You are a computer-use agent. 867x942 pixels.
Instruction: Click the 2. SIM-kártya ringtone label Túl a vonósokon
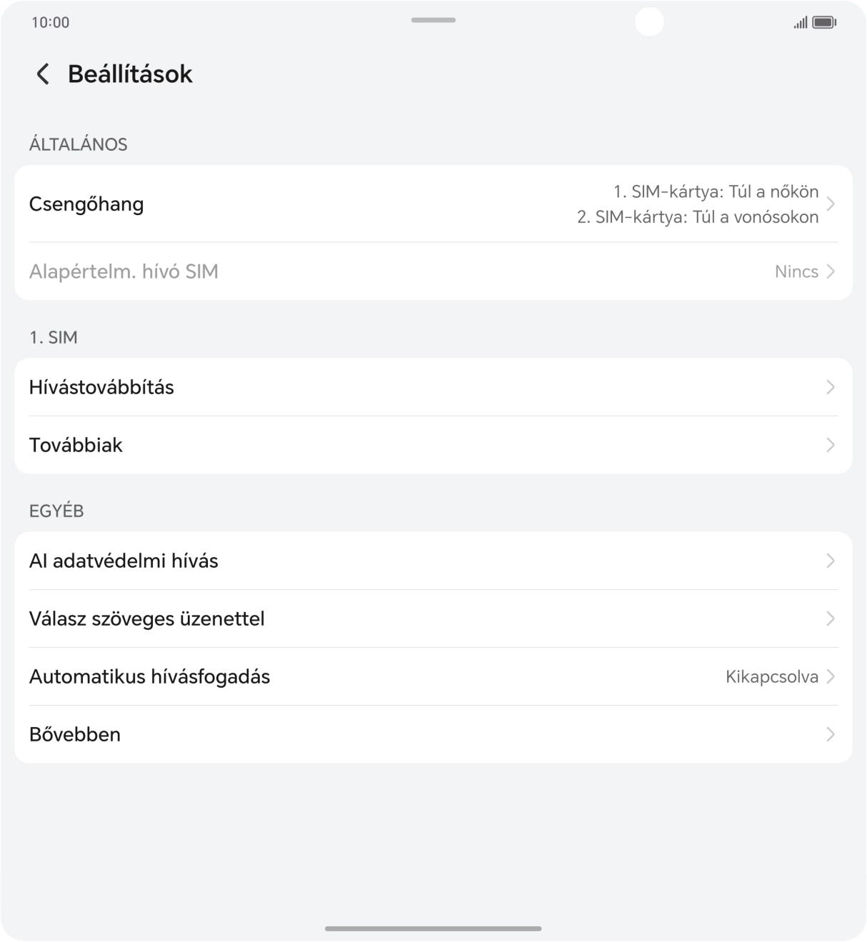697,216
